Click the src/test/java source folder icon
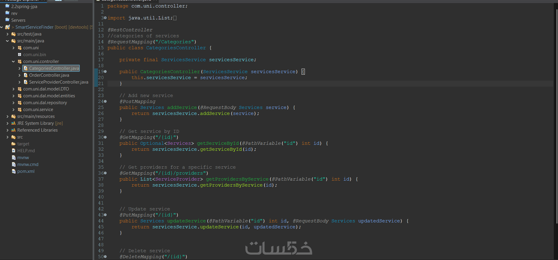 point(13,34)
